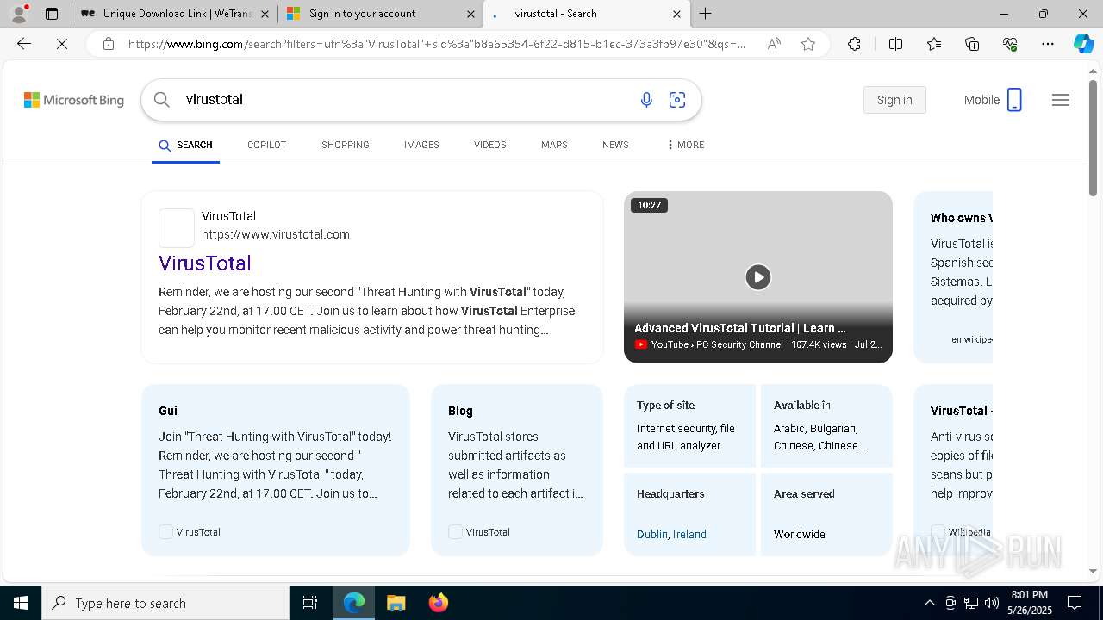The height and width of the screenshot is (620, 1103).
Task: Open browser Extensions icon
Action: [x=854, y=44]
